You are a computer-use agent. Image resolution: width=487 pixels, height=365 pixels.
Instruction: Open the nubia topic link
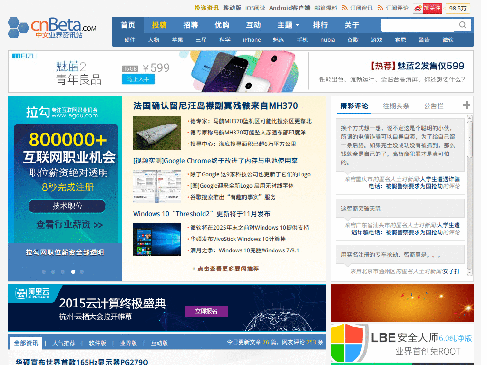tap(328, 40)
